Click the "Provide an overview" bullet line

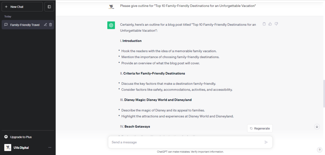[x=160, y=63]
